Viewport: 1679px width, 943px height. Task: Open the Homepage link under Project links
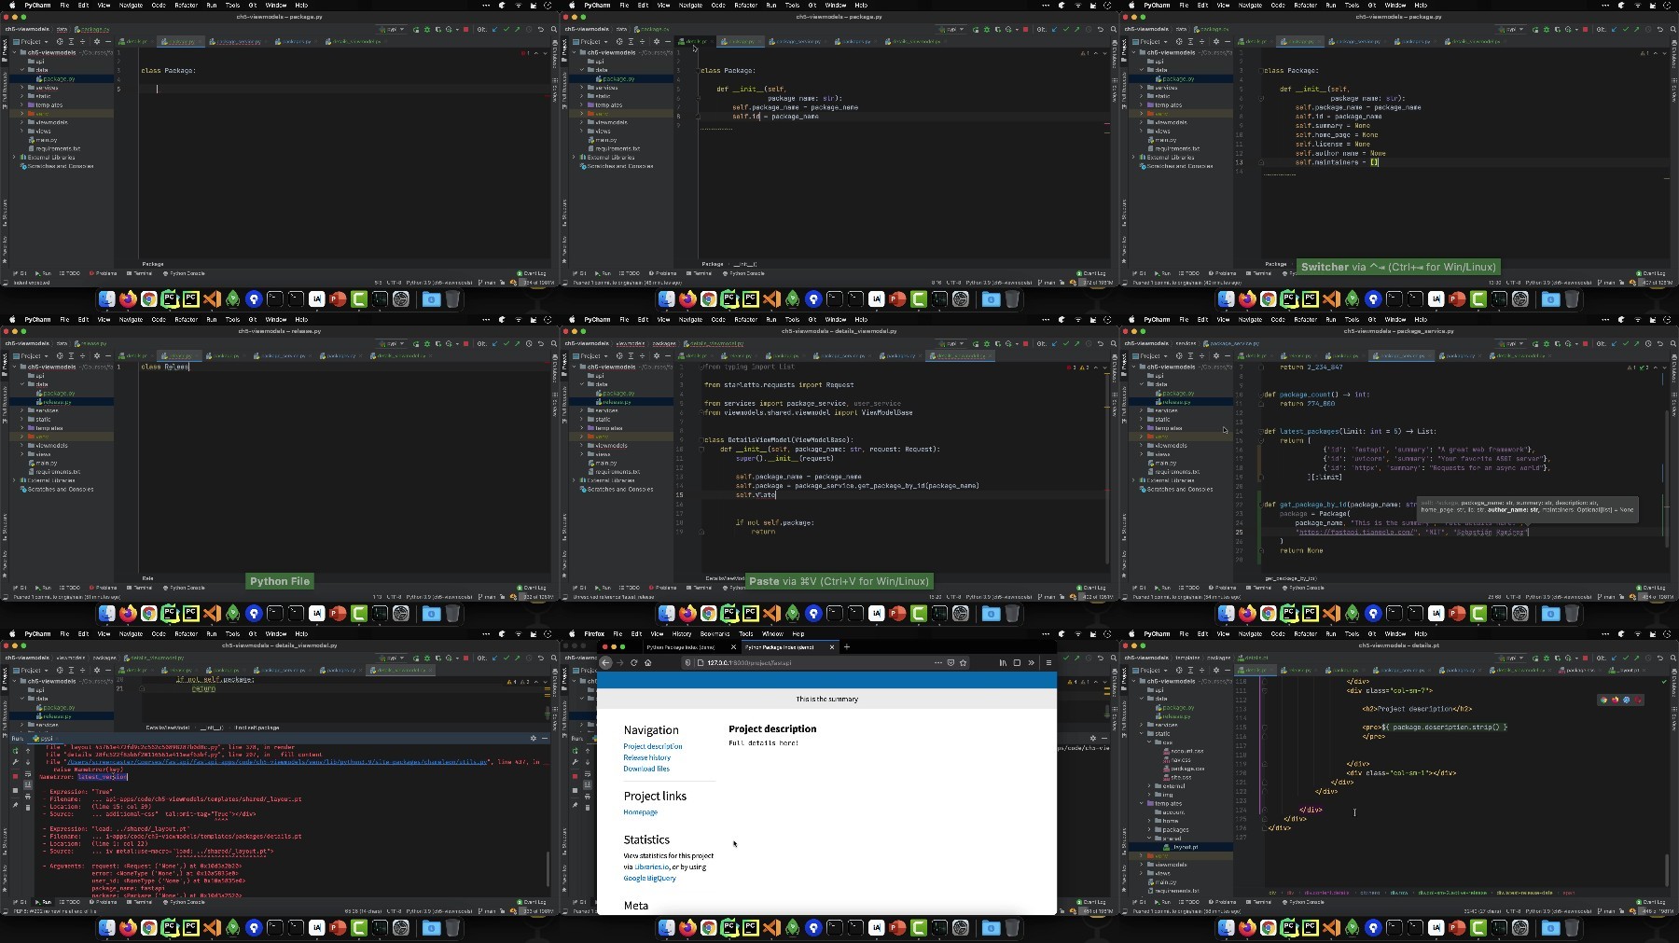pyautogui.click(x=641, y=812)
